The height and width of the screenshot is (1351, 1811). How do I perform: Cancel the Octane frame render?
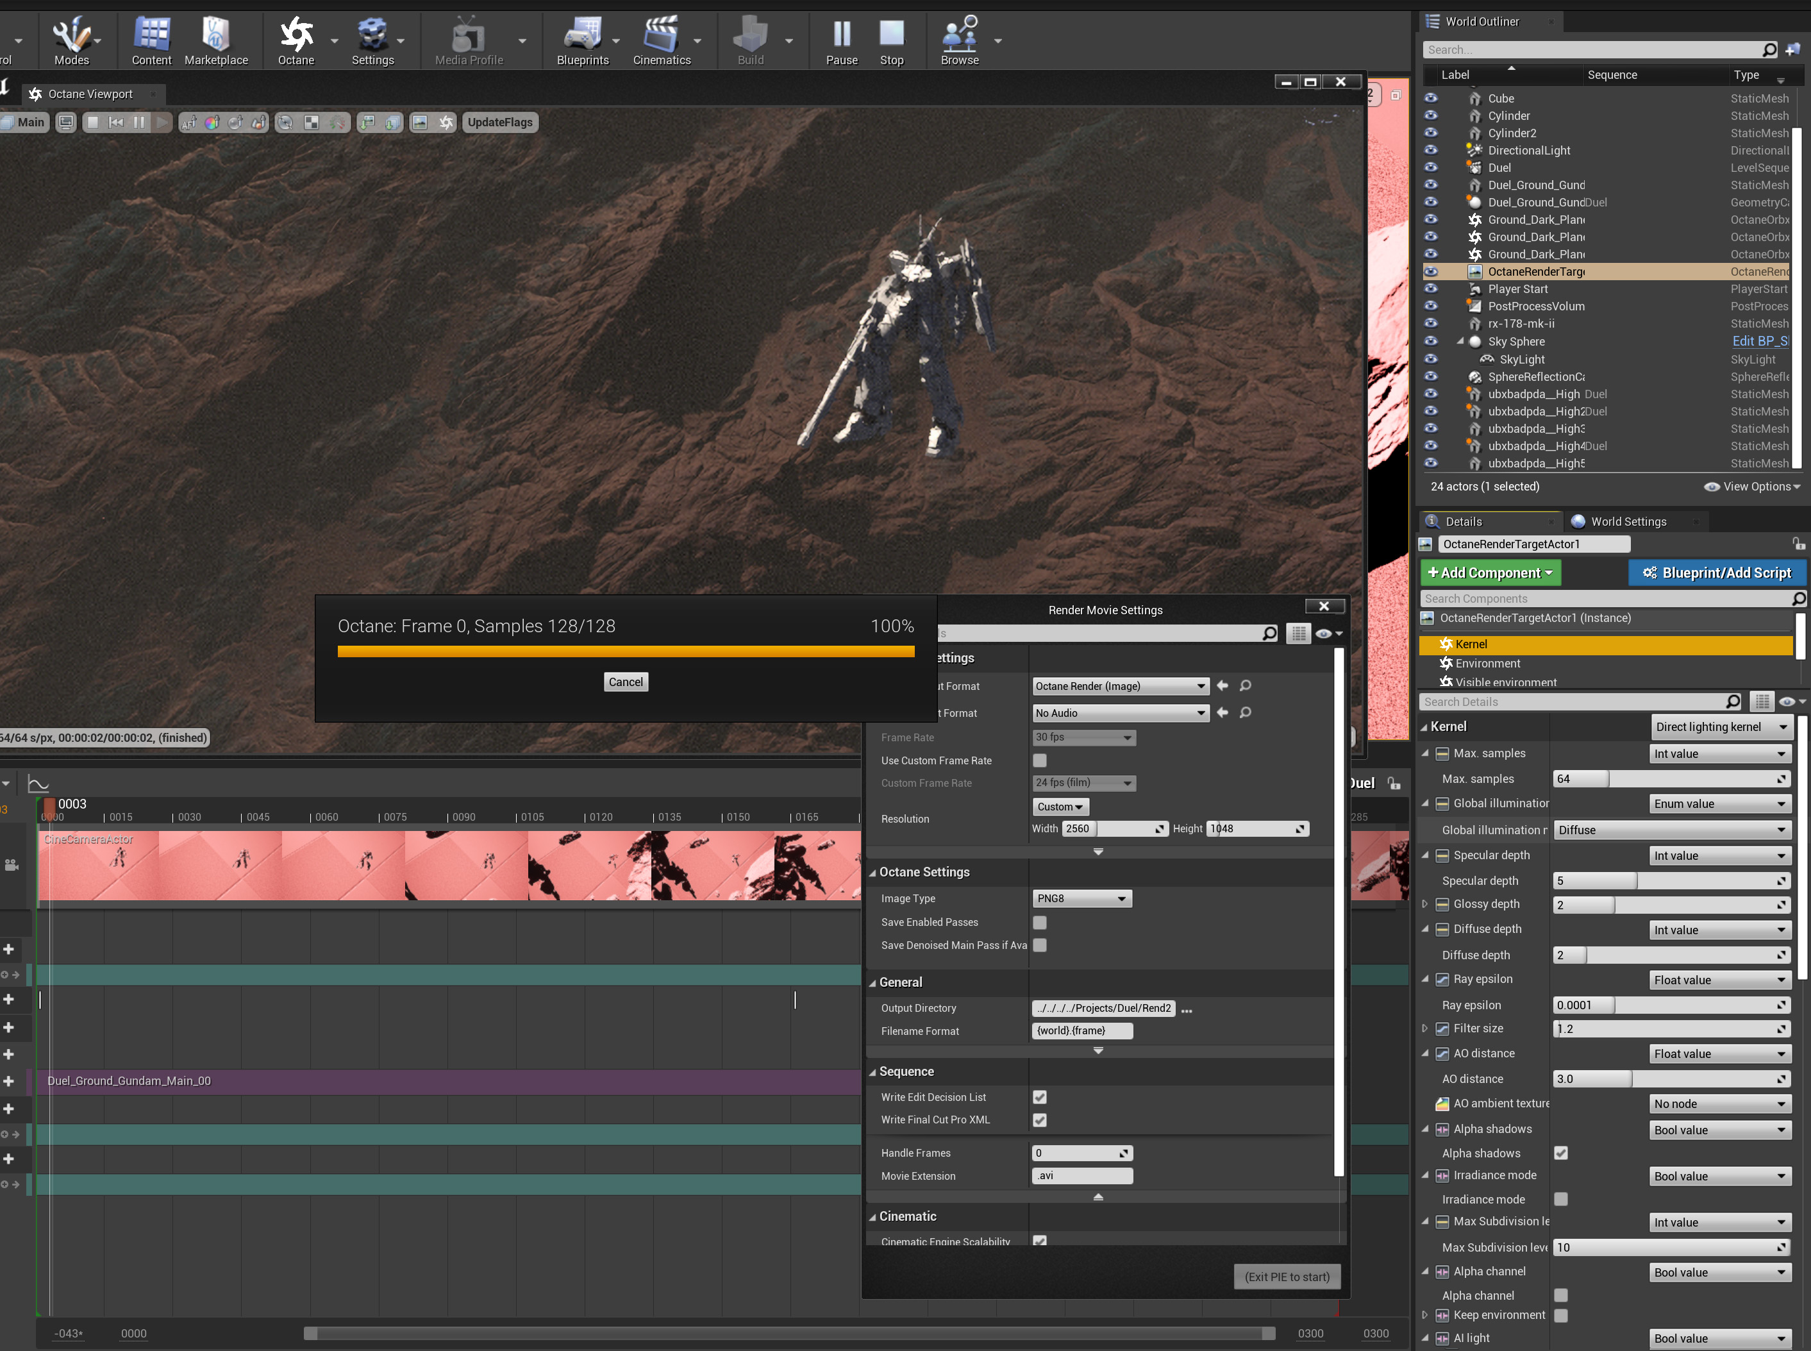pos(626,682)
